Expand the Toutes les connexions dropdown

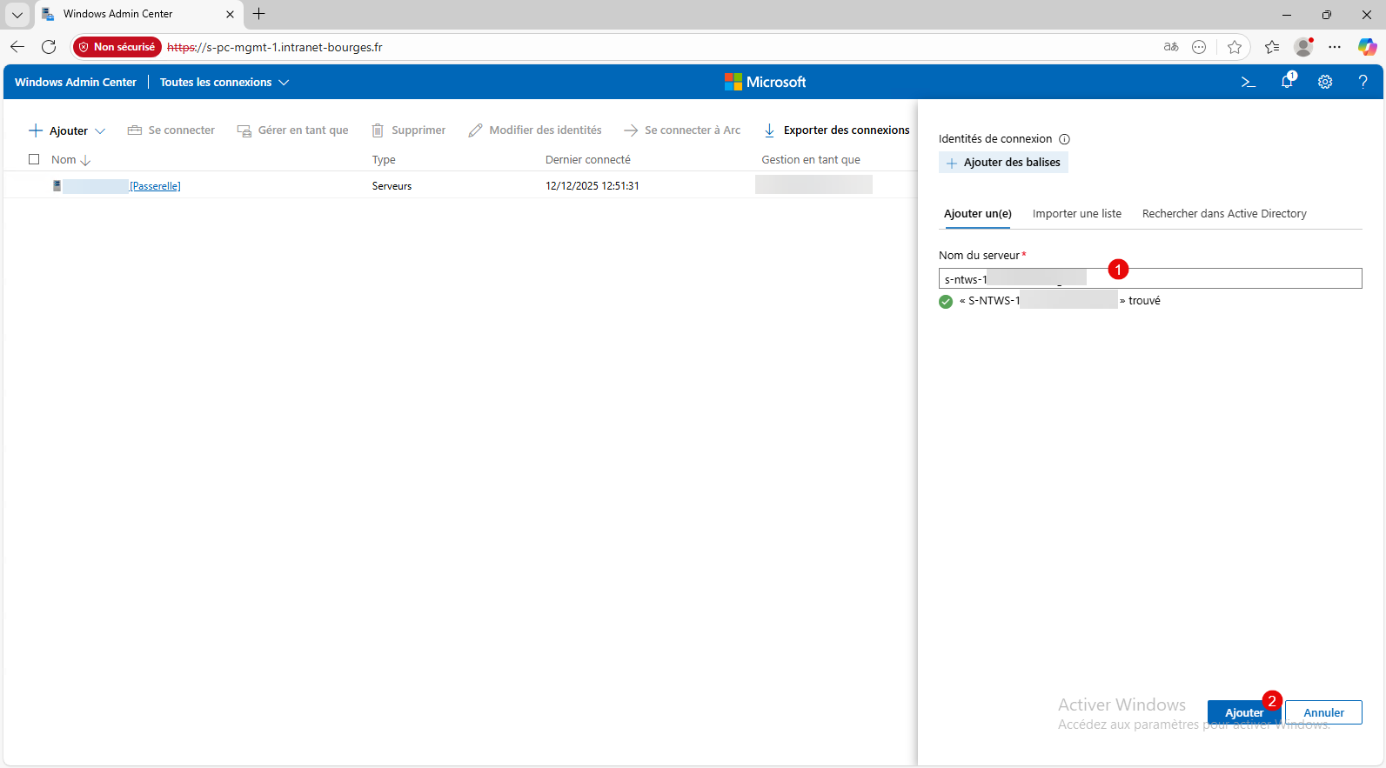pyautogui.click(x=224, y=83)
